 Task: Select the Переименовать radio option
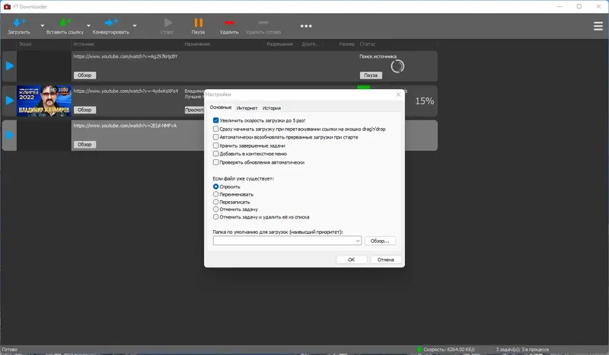[216, 194]
